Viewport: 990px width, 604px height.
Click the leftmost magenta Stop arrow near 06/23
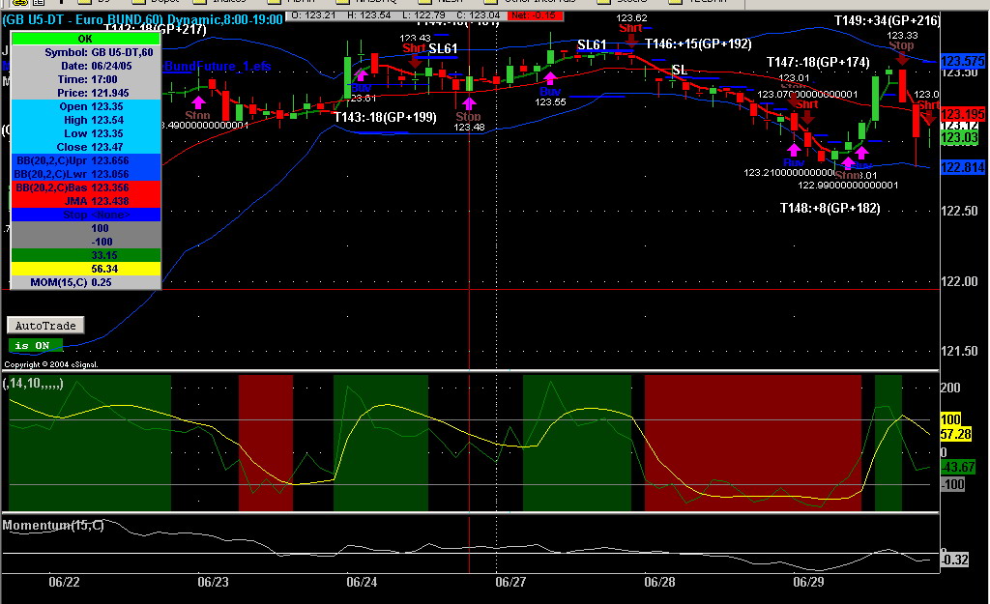[x=198, y=101]
